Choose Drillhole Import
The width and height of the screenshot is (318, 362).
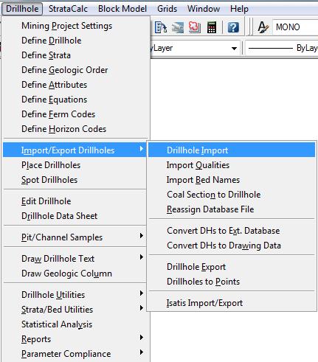tap(232, 150)
